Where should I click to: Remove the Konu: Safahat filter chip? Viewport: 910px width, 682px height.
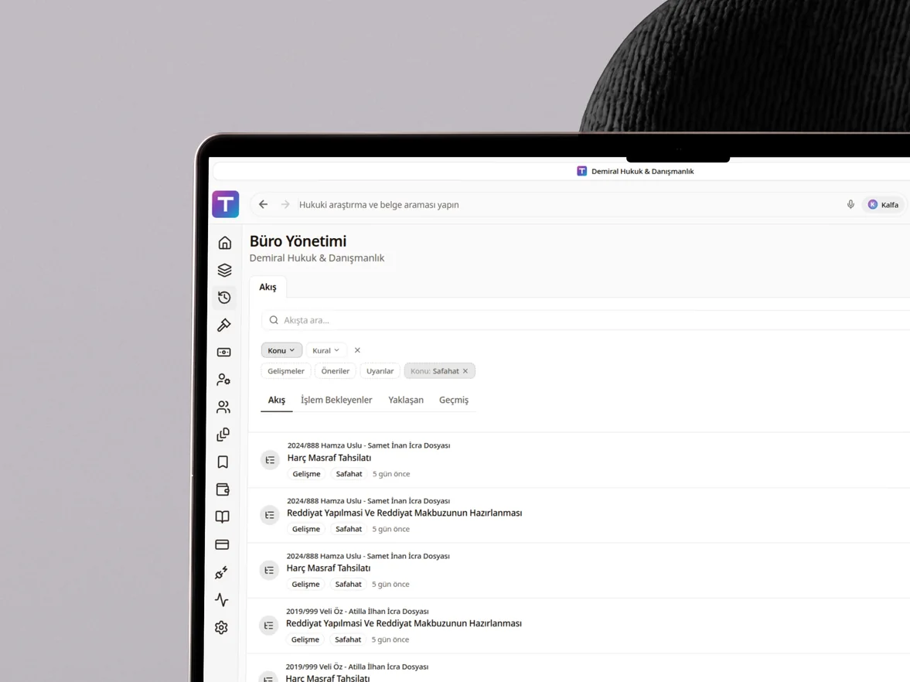click(465, 371)
